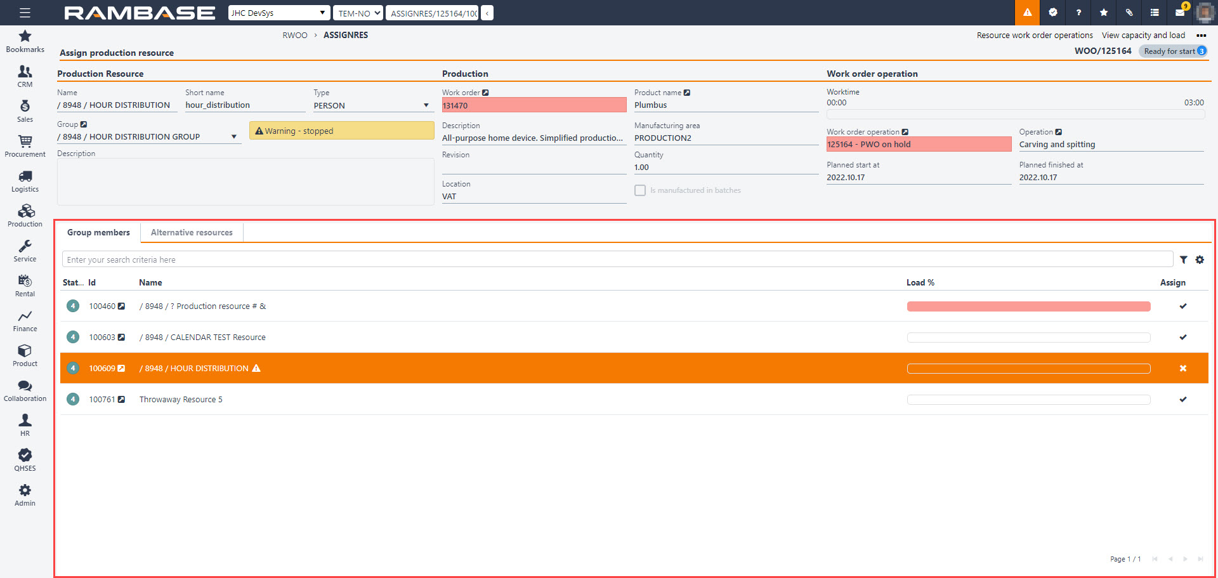Toggle 'Is manufactured in batches' checkbox
Viewport: 1218px width, 578px height.
(640, 190)
